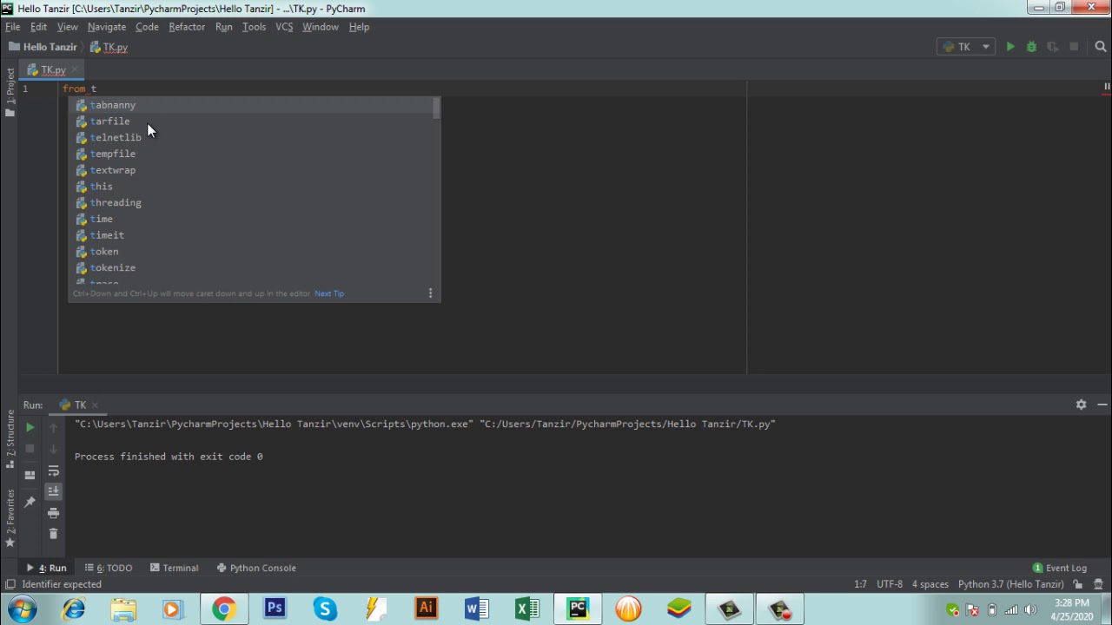The width and height of the screenshot is (1112, 625).
Task: Open completion popup options three-dot menu
Action: 430,293
